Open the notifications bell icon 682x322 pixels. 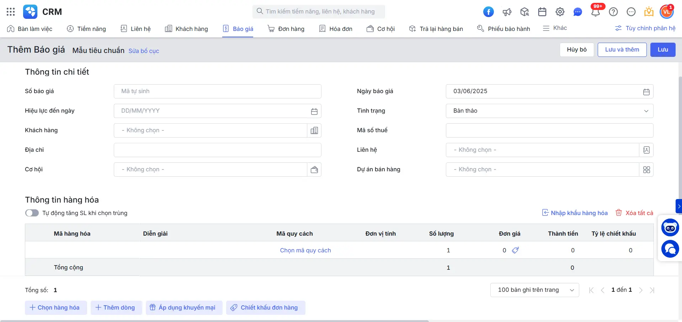pyautogui.click(x=596, y=11)
